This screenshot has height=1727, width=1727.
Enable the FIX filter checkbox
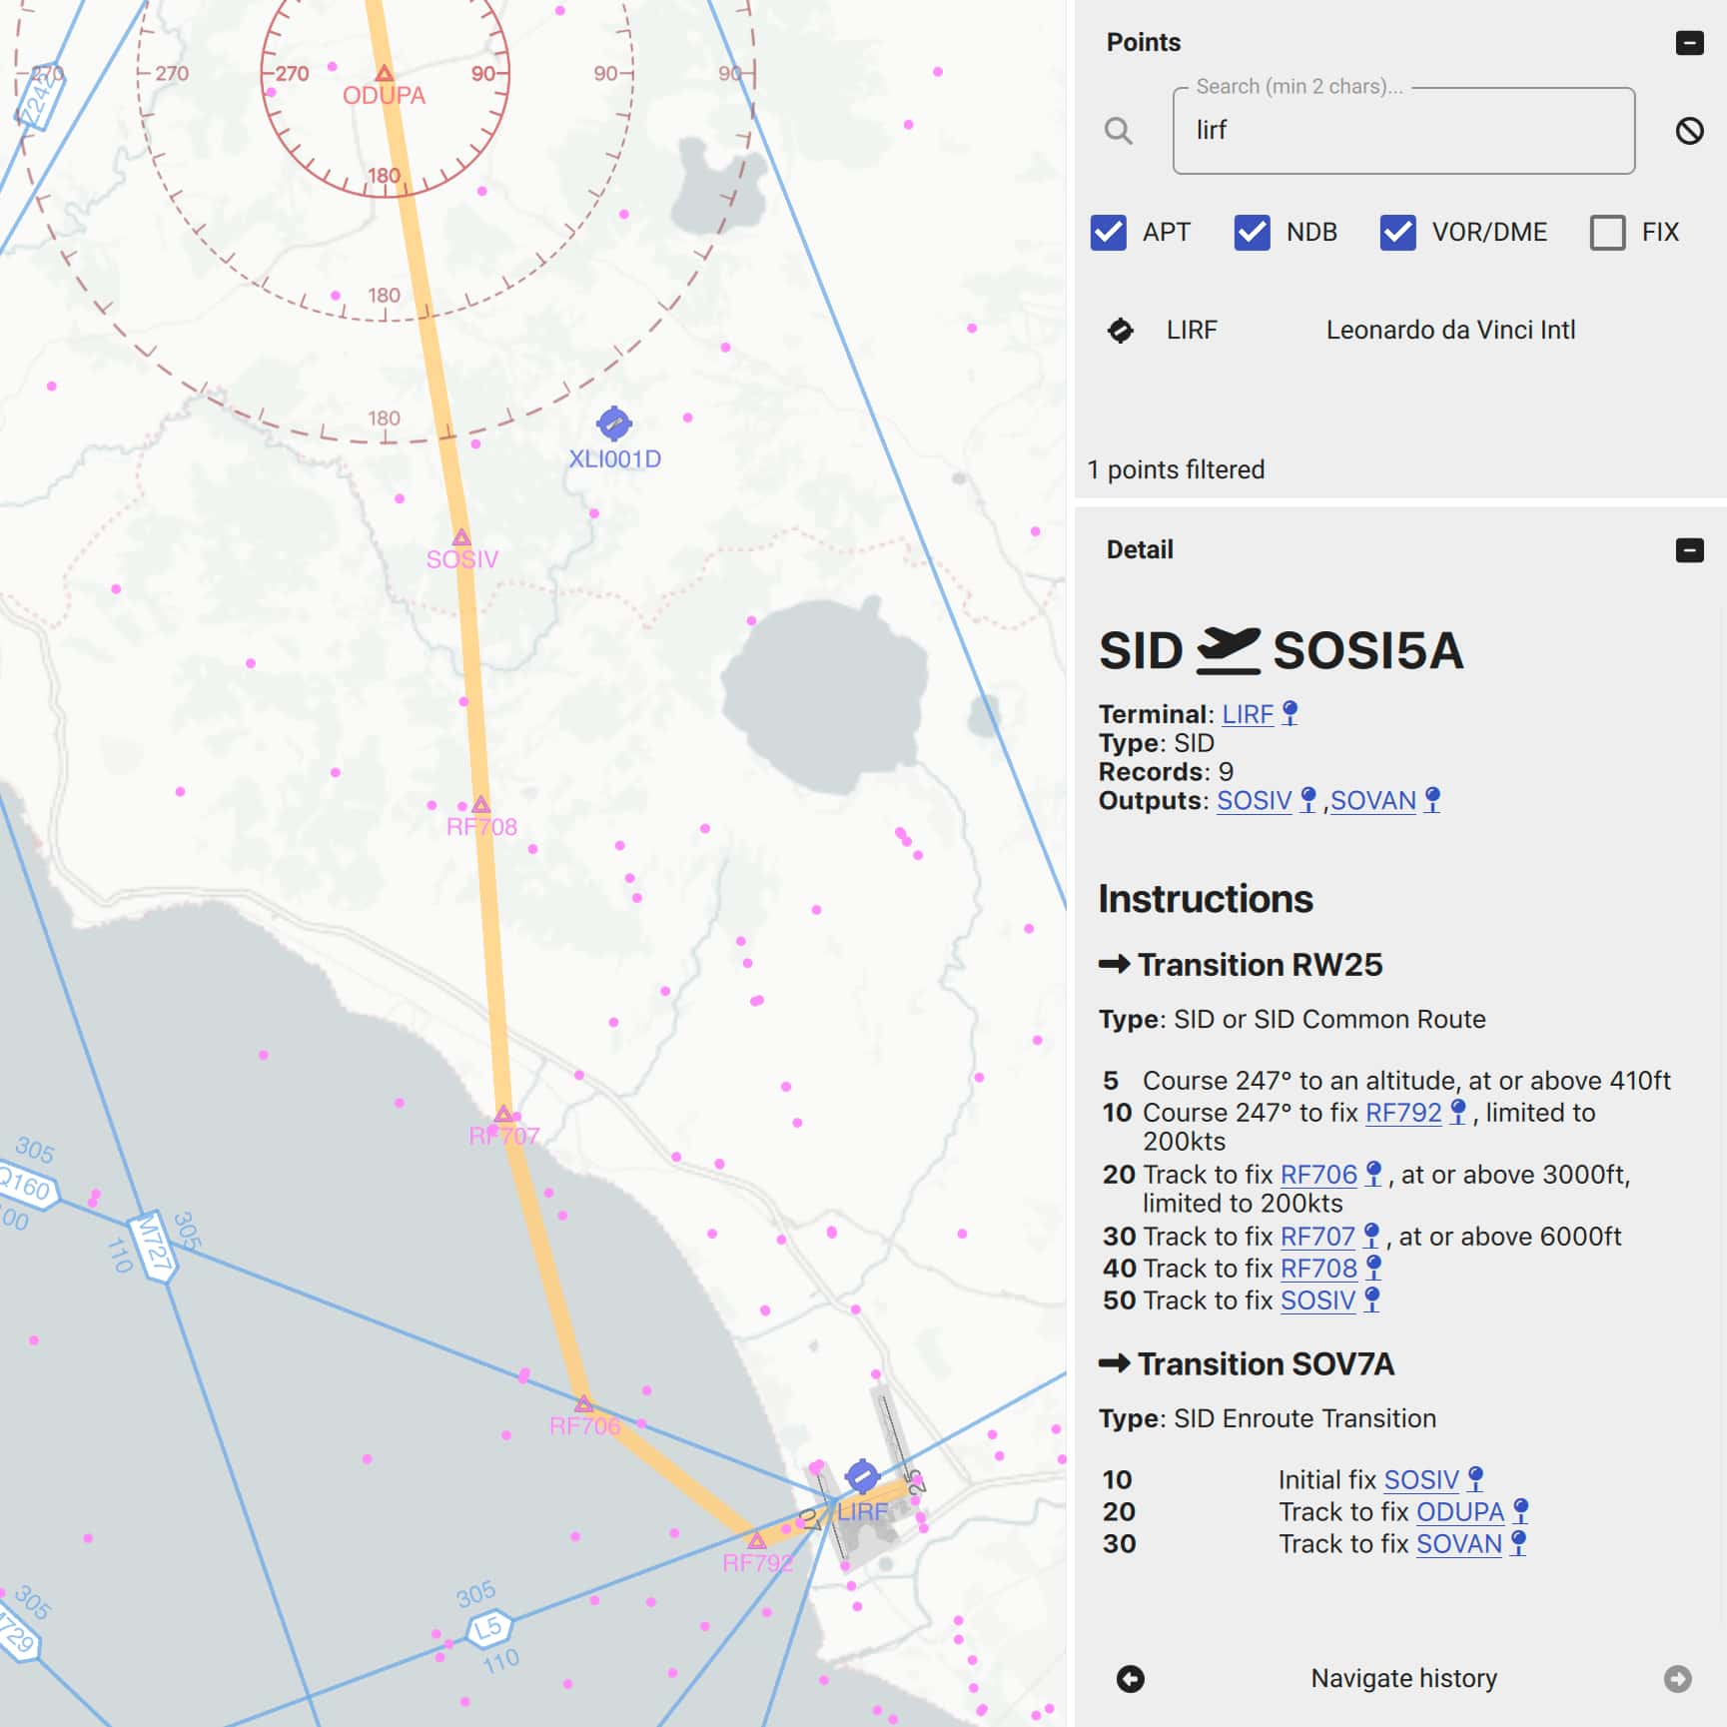click(x=1609, y=233)
